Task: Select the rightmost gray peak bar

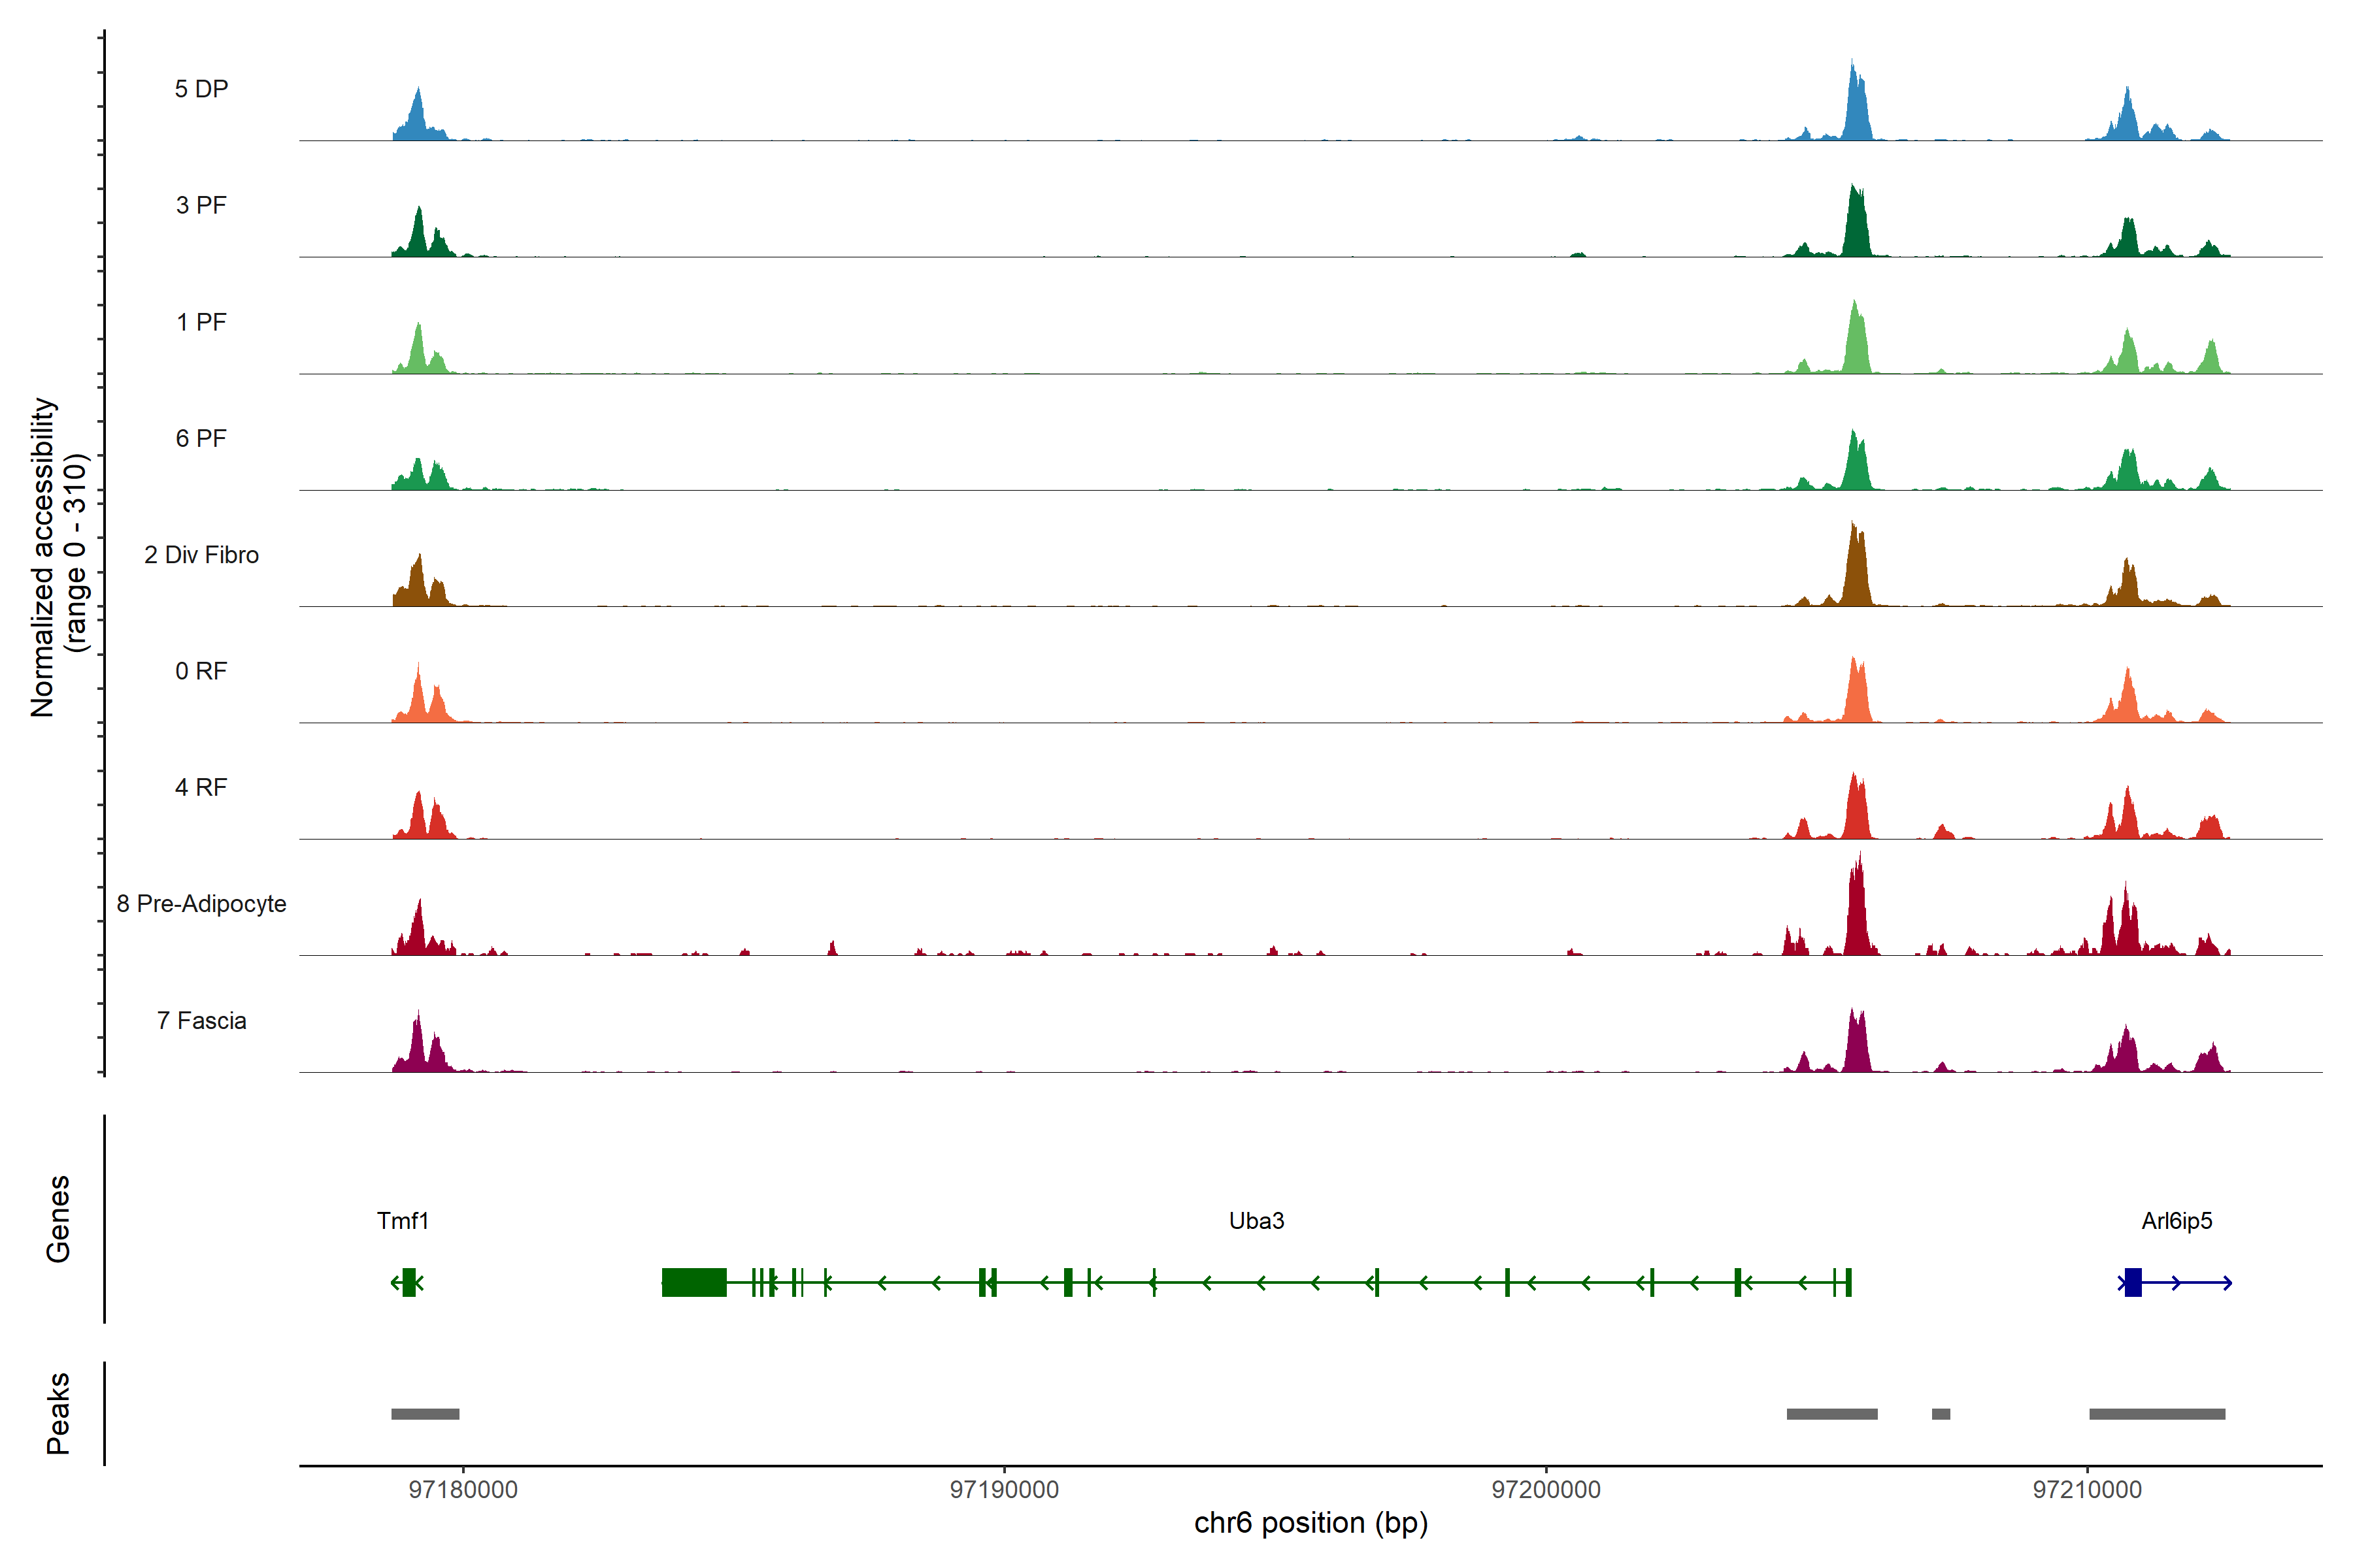Action: [2156, 1414]
